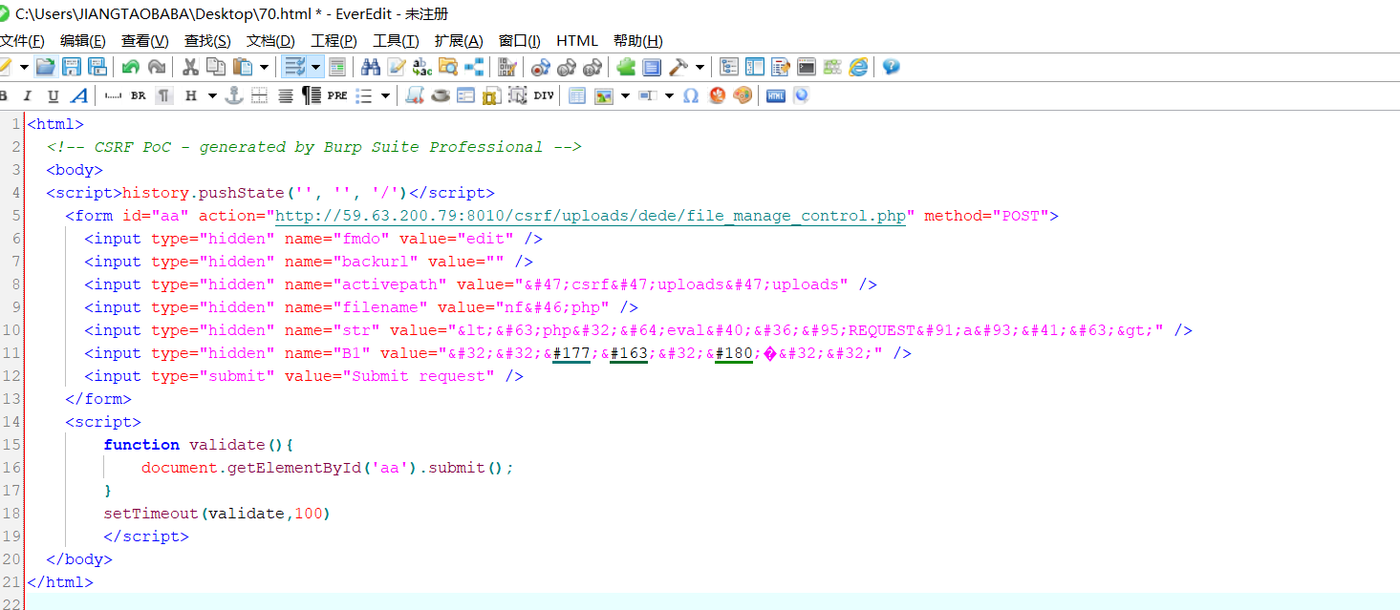
Task: Expand the Heading H dropdown arrow
Action: coord(212,95)
